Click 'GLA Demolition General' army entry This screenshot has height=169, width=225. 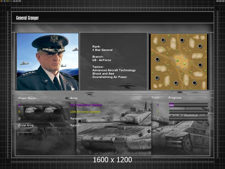(86, 105)
